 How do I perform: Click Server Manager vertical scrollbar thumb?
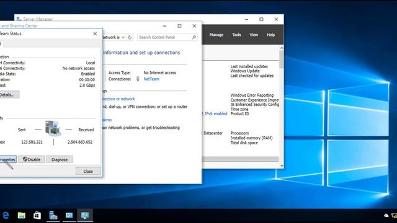(281, 59)
